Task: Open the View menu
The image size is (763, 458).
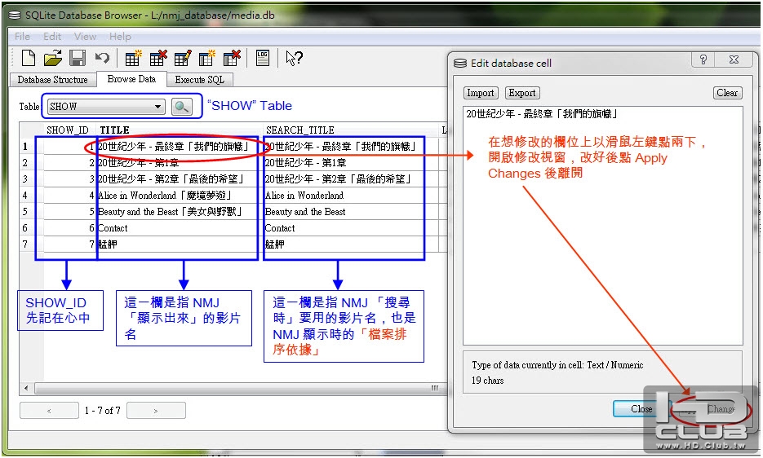Action: click(x=85, y=37)
